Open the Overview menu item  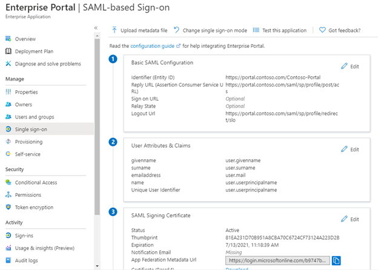click(x=25, y=39)
